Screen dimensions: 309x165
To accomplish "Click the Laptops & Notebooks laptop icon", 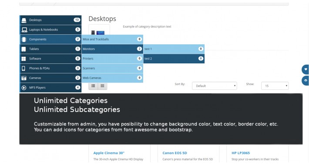I will pyautogui.click(x=24, y=30).
